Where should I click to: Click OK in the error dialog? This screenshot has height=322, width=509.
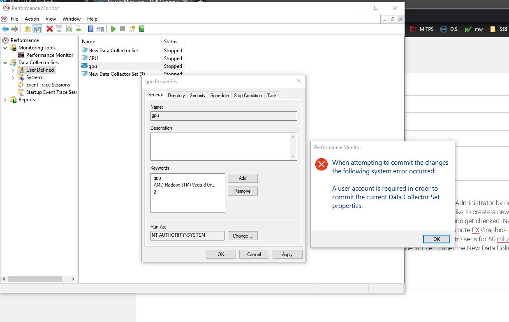(x=437, y=239)
